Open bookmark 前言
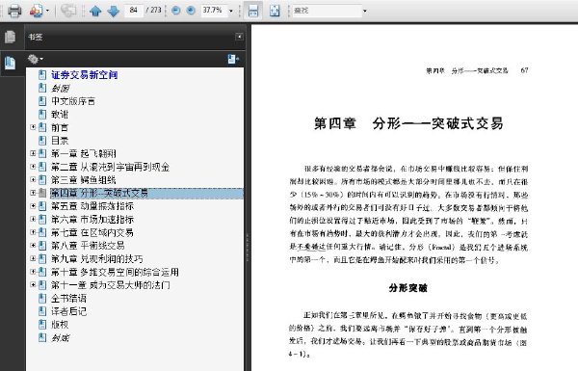578x371 pixels. 60,127
